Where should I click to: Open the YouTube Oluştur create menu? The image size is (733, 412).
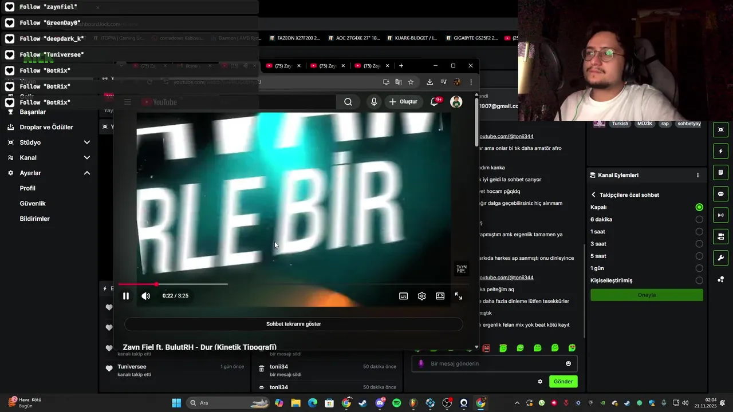(x=404, y=102)
